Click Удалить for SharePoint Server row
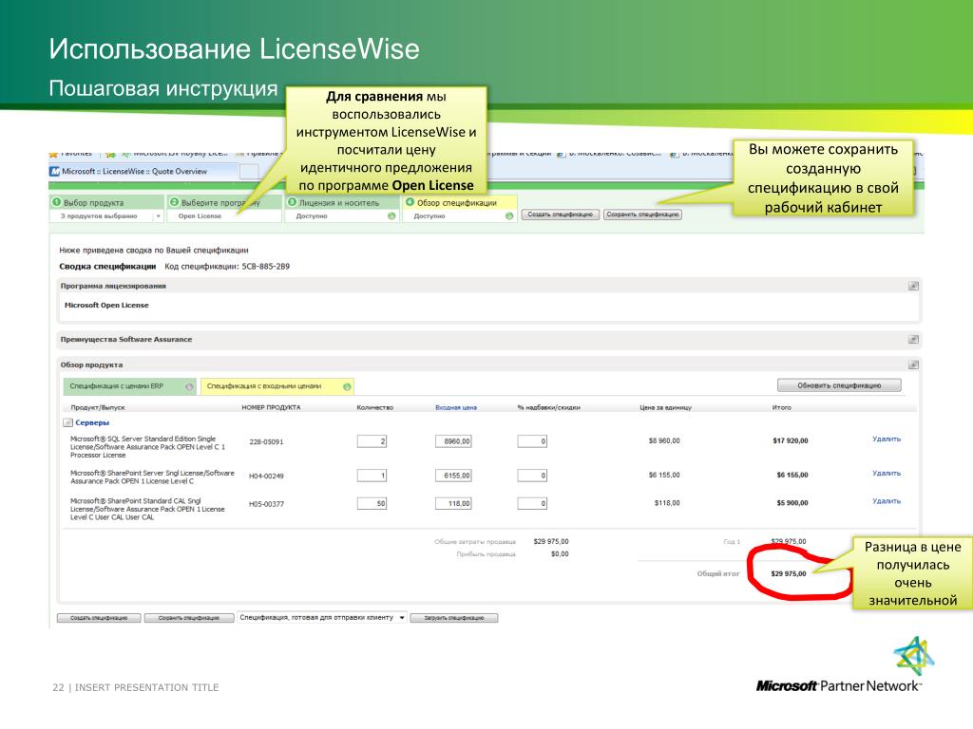The height and width of the screenshot is (729, 973). (887, 473)
